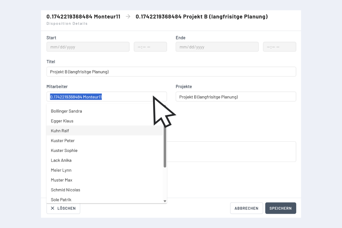342x228 pixels.
Task: Open the Projekte selection field
Action: pyautogui.click(x=236, y=97)
